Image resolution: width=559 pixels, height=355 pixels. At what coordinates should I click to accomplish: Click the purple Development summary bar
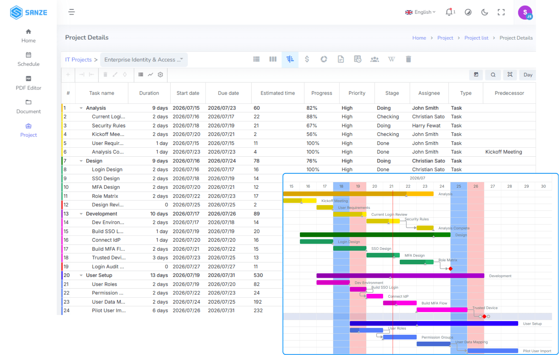[400, 275]
